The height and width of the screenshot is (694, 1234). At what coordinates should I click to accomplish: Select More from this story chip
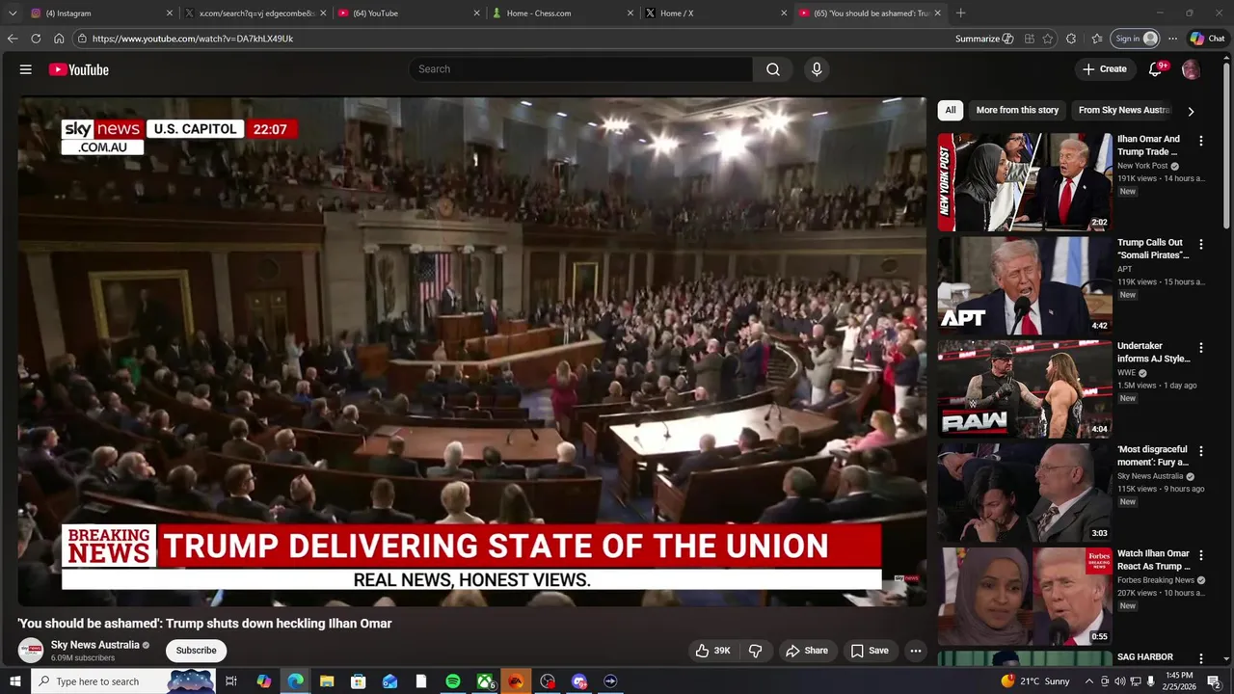(x=1017, y=110)
